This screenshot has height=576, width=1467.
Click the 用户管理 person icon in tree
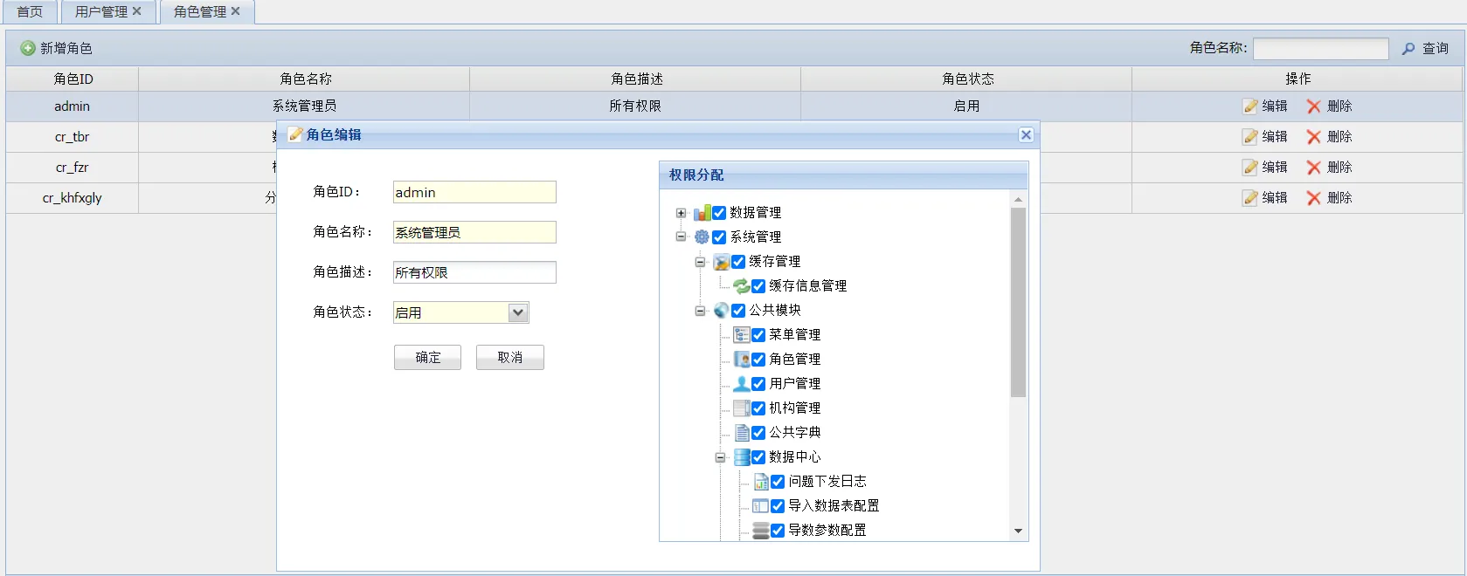click(741, 384)
